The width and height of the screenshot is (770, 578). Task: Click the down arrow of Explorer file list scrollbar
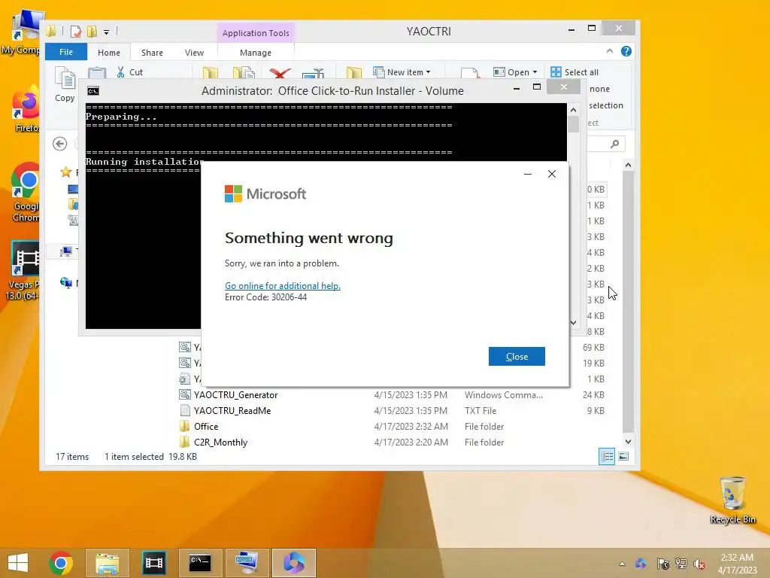click(x=628, y=441)
